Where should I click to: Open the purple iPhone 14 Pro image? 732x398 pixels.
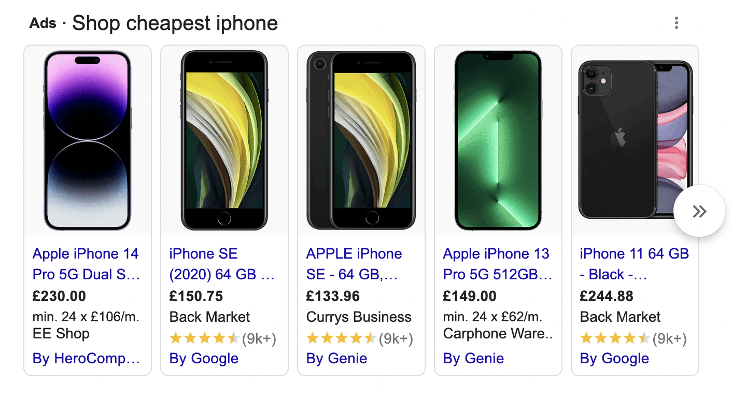(88, 140)
